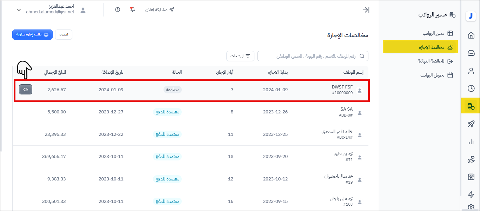Click the rocket icon in sidebar
The image size is (480, 211).
coord(471,124)
